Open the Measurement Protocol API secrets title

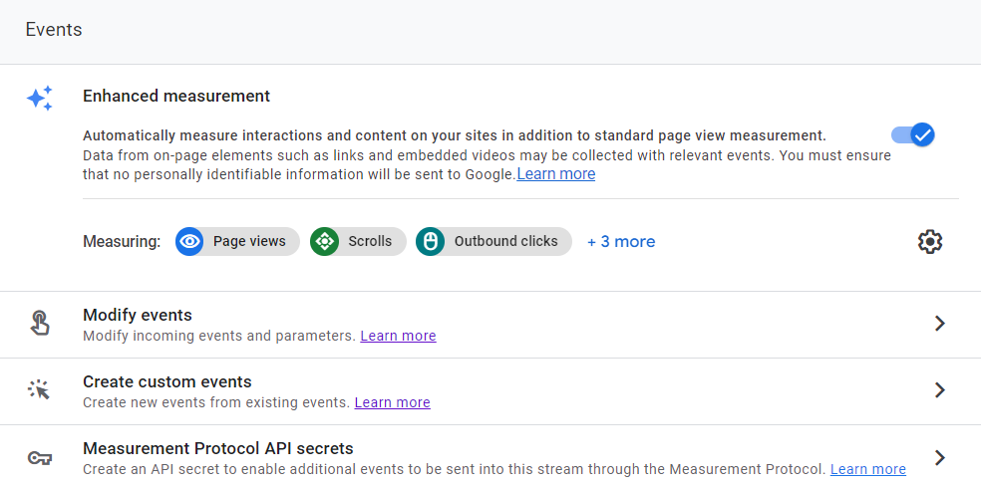(x=218, y=448)
